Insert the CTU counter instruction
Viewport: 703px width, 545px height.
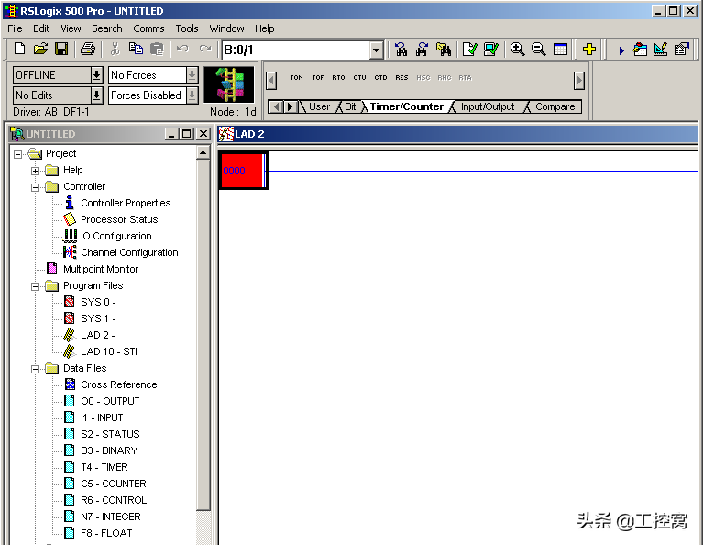pos(359,78)
